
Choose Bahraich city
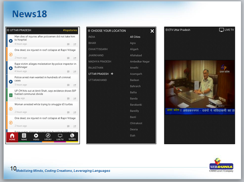point(135,86)
